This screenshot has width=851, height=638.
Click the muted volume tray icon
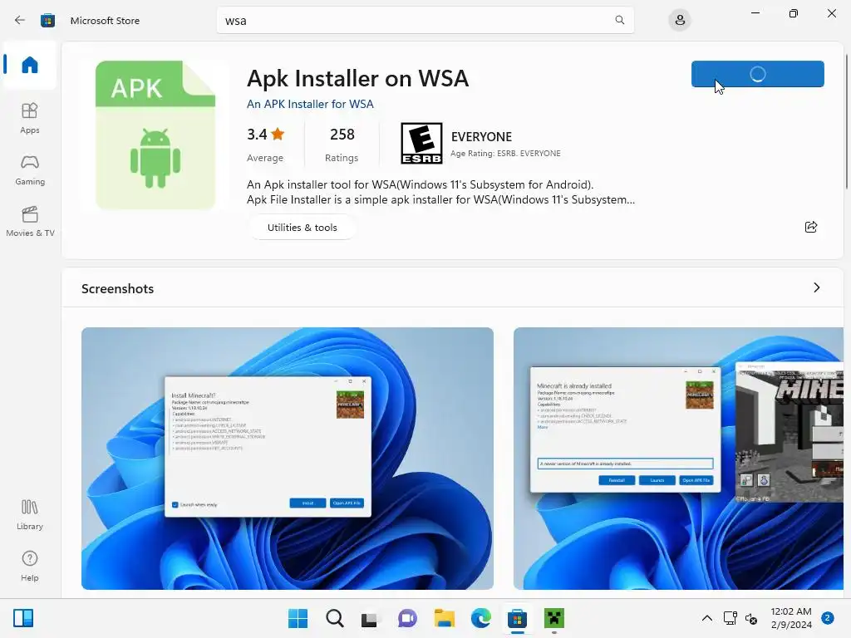[x=751, y=618]
